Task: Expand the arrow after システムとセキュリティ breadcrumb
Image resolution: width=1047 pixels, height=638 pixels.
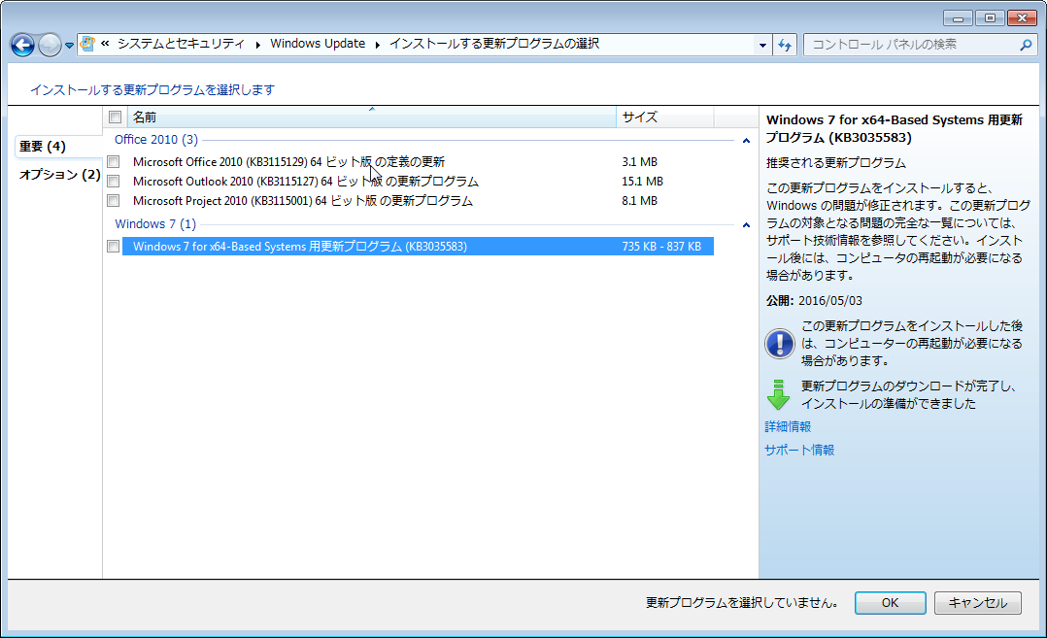Action: (257, 45)
